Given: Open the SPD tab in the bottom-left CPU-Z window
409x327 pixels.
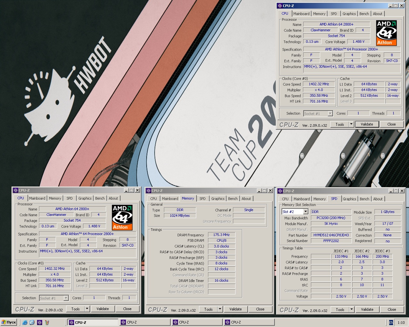Looking at the screenshot, I should pyautogui.click(x=70, y=198).
